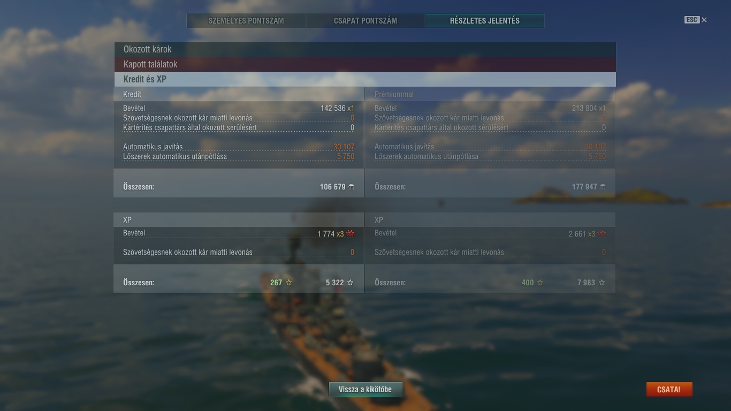The width and height of the screenshot is (731, 411).
Task: Click the Automatikus javítás cost row
Action: 239,147
